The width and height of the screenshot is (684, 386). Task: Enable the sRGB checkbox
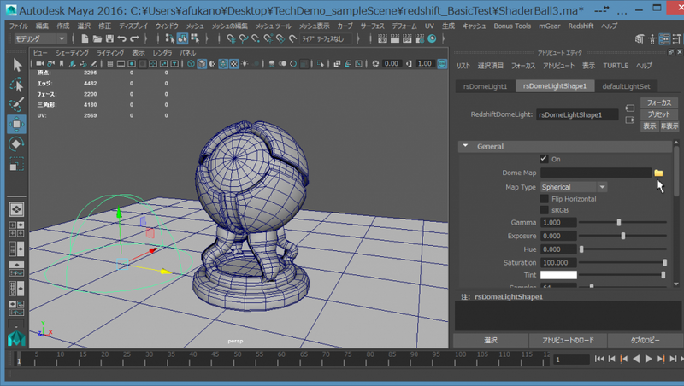click(x=544, y=210)
